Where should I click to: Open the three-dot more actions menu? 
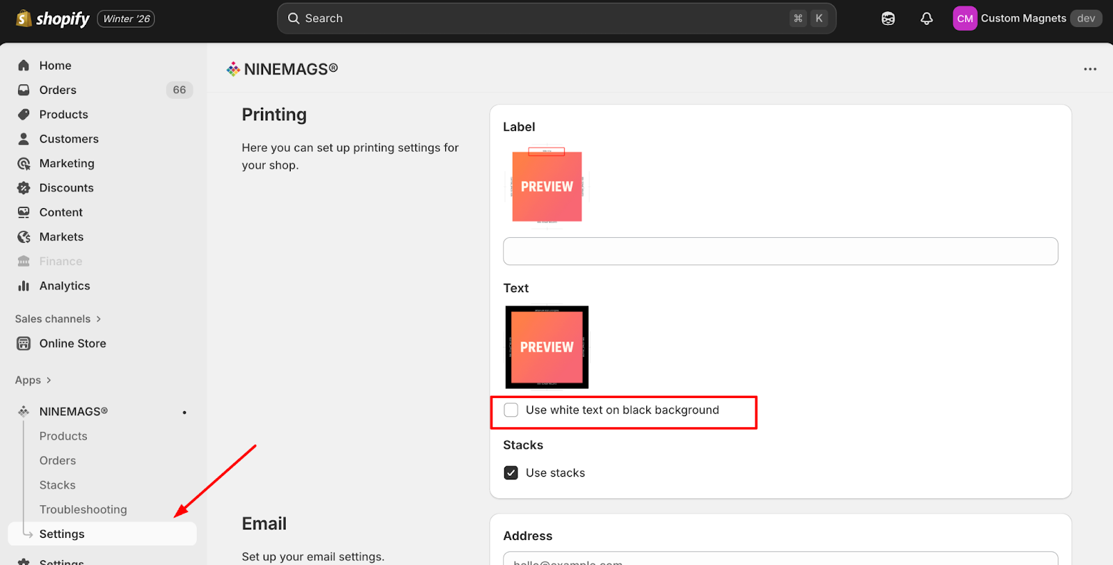click(x=1090, y=69)
